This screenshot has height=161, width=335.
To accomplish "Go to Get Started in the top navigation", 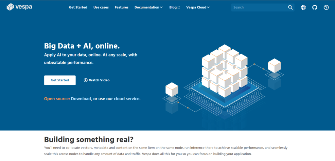I will click(x=78, y=7).
